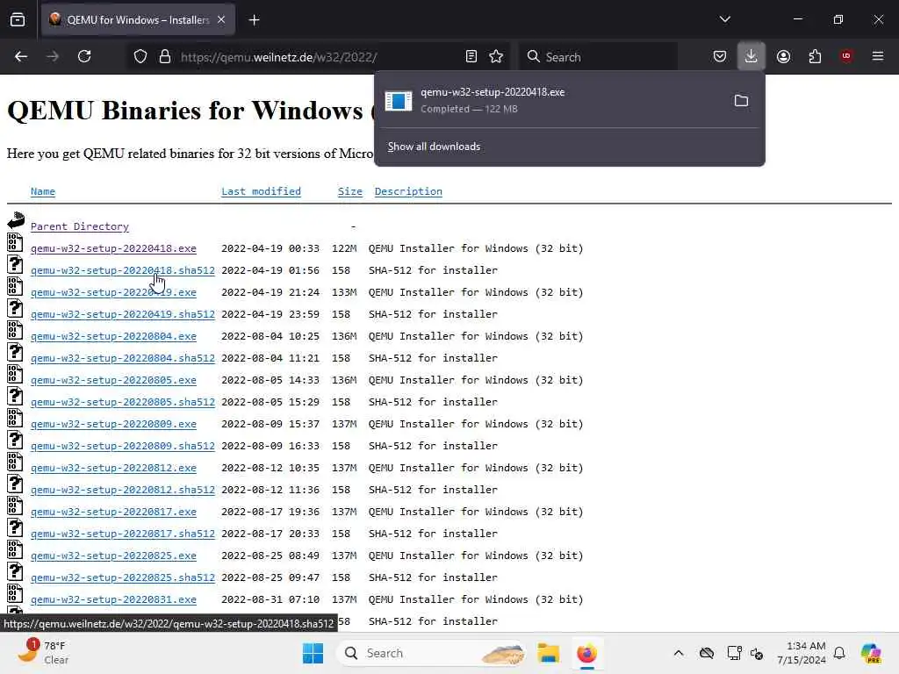
Task: Open the uBlock Origin extension icon
Action: (x=846, y=56)
